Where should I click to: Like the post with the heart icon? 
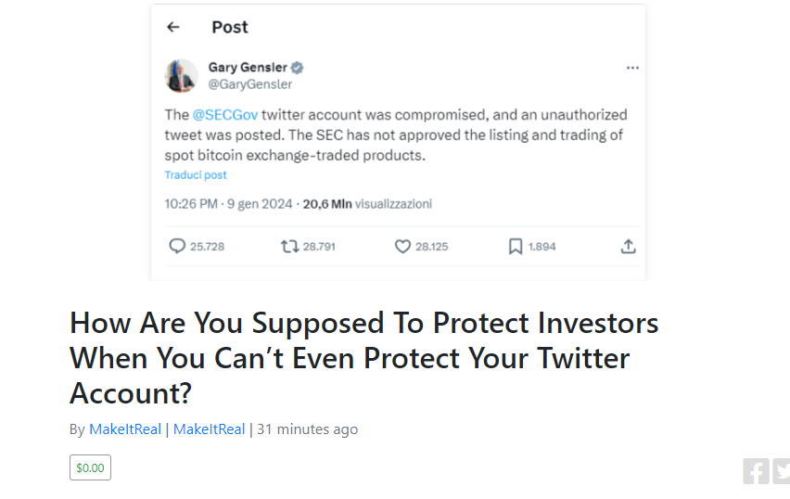(402, 247)
